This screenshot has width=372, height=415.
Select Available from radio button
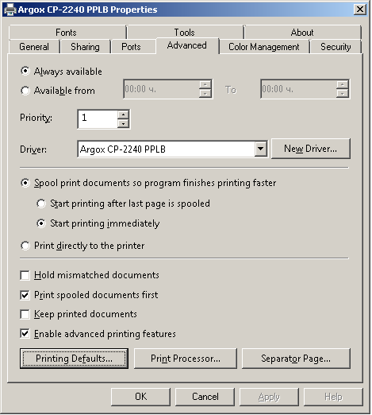pyautogui.click(x=25, y=91)
